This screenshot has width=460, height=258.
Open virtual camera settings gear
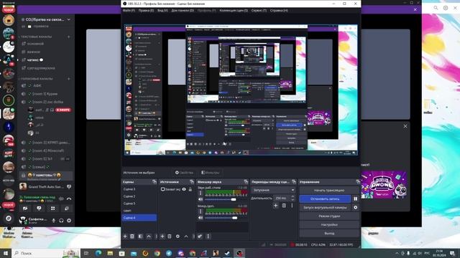click(355, 207)
